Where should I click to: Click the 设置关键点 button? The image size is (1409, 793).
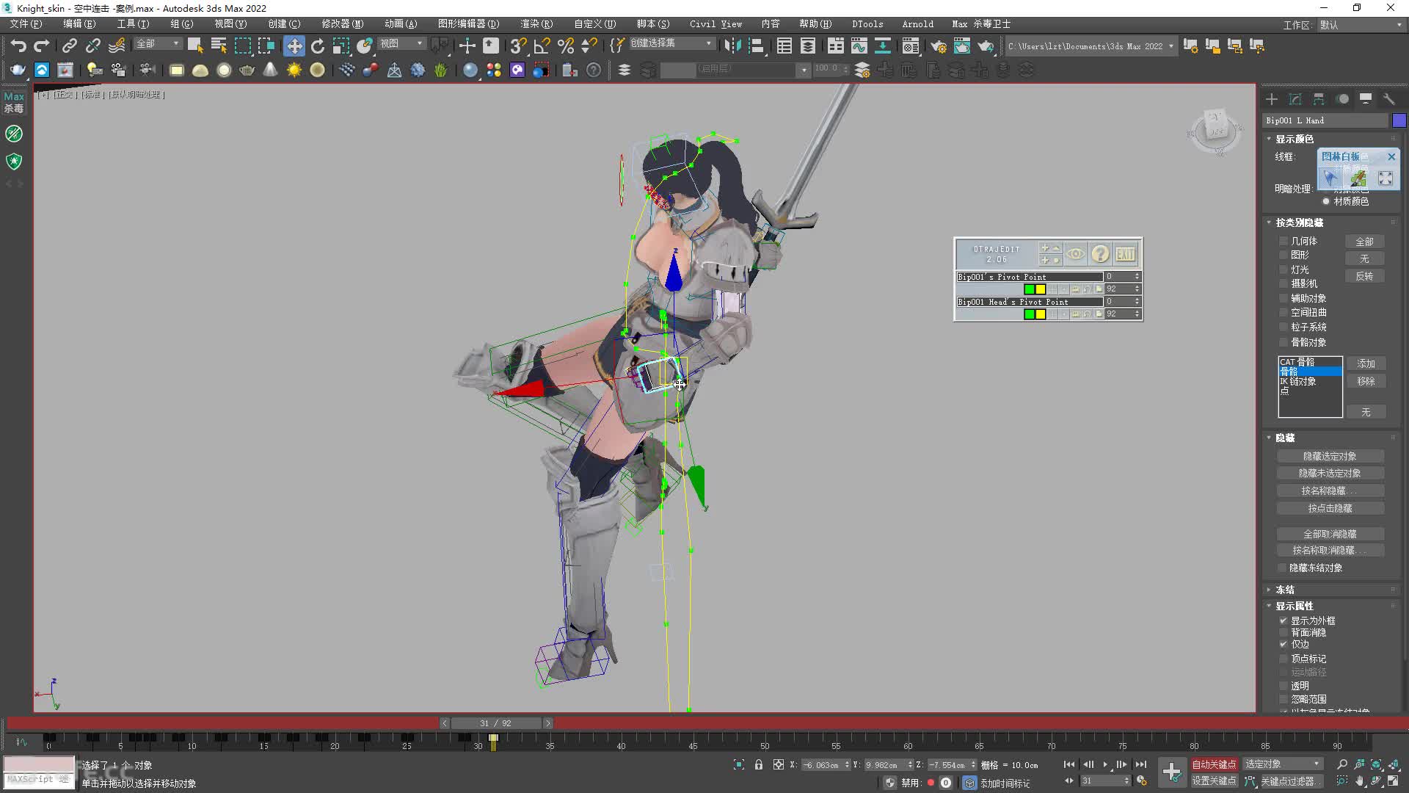[1214, 781]
